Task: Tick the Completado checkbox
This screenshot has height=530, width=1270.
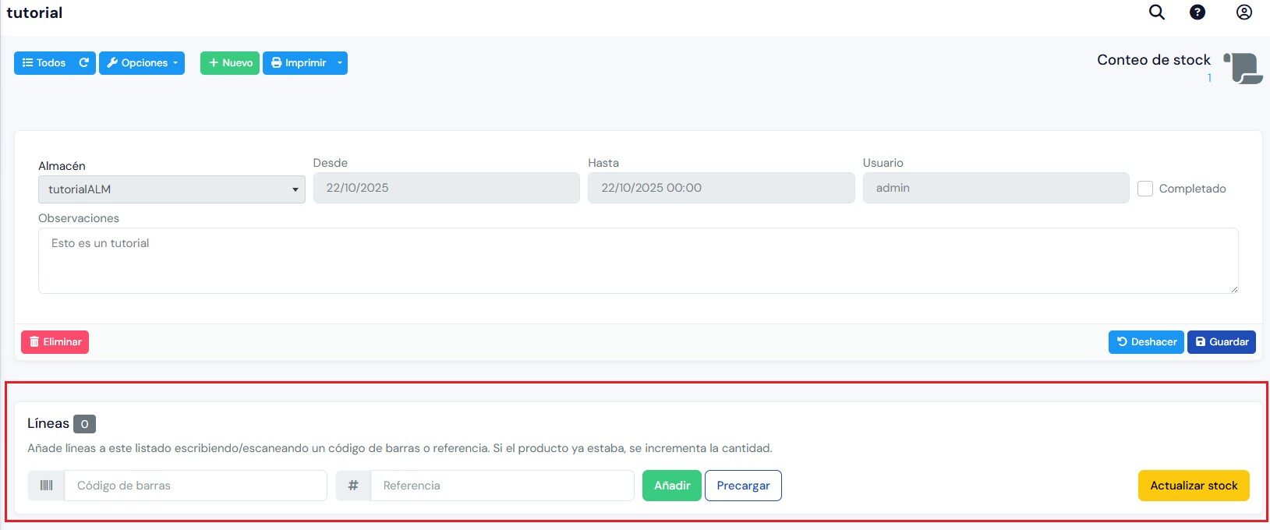Action: pyautogui.click(x=1145, y=189)
